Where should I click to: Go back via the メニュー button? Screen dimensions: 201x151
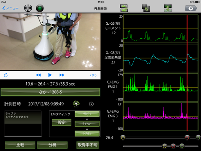[10, 8]
